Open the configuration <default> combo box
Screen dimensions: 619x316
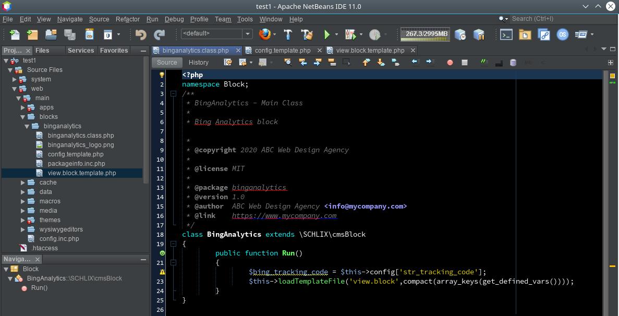[x=217, y=34]
